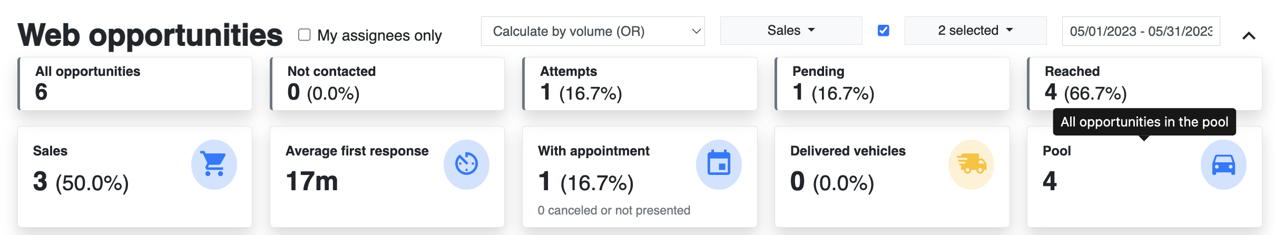Click the Delivered vehicles tile

(x=892, y=177)
